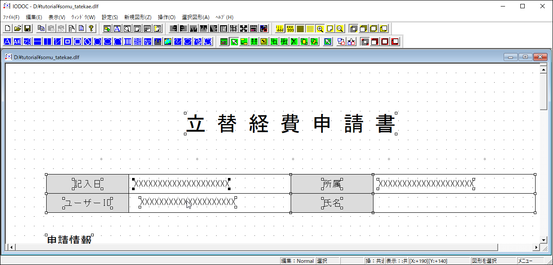This screenshot has width=553, height=265.
Task: Click the yellow question mark help icon
Action: (91, 29)
